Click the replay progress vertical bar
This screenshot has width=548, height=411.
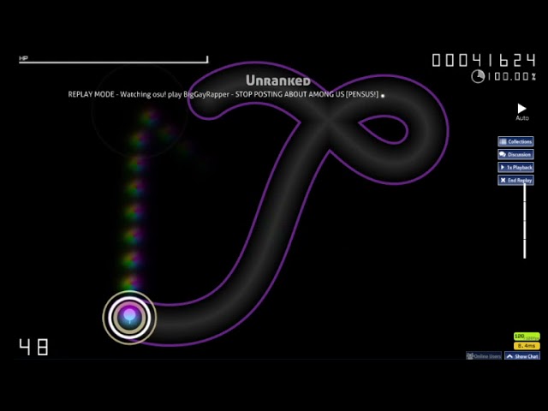click(524, 221)
